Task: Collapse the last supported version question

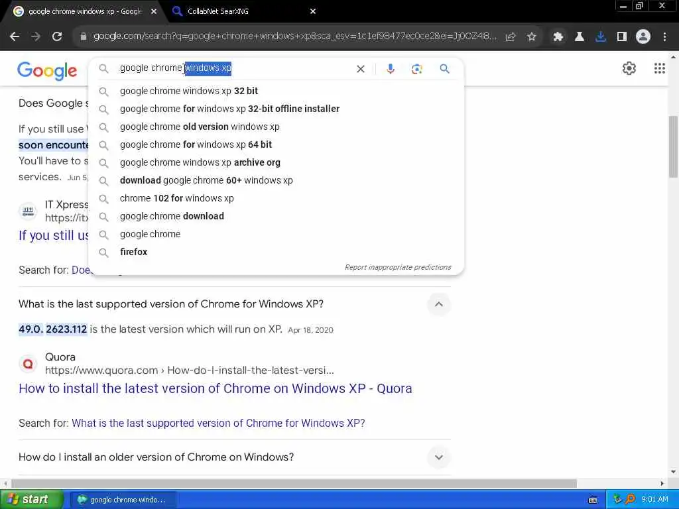Action: click(439, 304)
